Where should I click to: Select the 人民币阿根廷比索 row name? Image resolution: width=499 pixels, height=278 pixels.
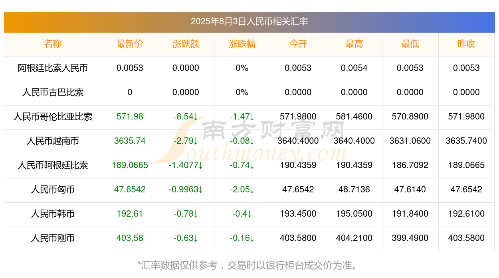tap(53, 165)
